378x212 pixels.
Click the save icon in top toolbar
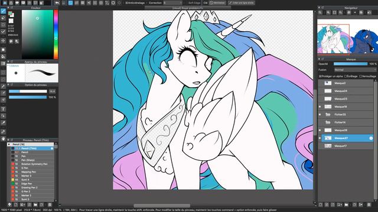tap(29, 3)
